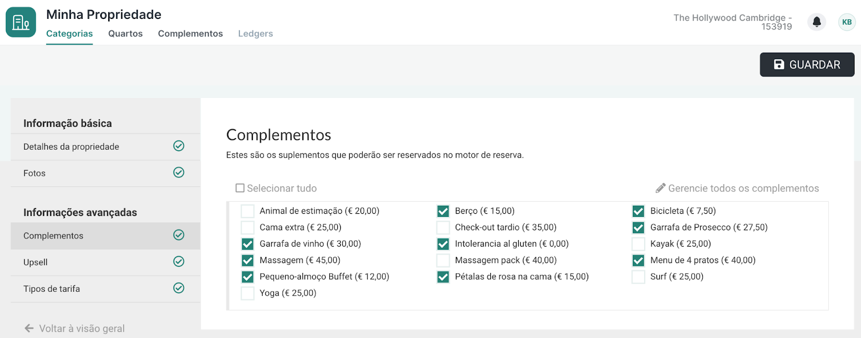
Task: Click the checkmark icon beside Complementos sidebar item
Action: pos(179,235)
